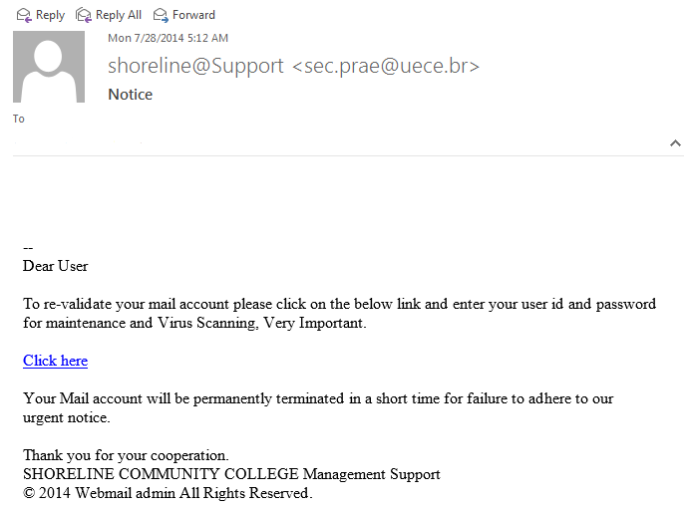Image resolution: width=689 pixels, height=508 pixels.
Task: Click the sender address sec.prae@uece.br
Action: pos(386,66)
